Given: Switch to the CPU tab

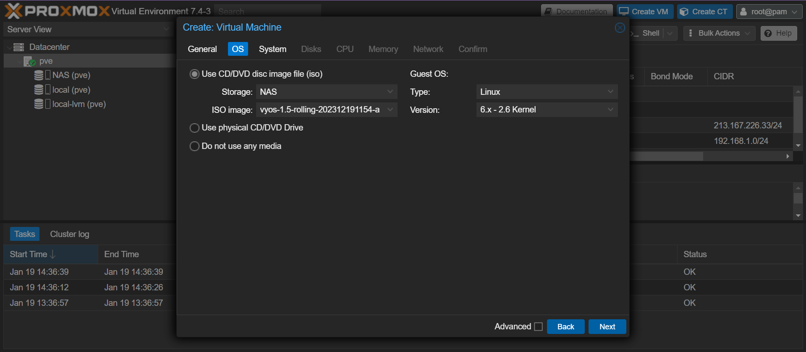Looking at the screenshot, I should pos(345,49).
